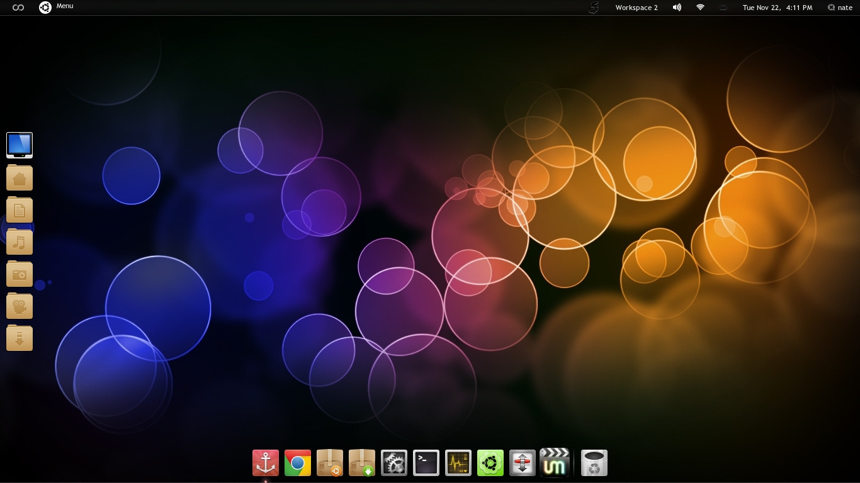Open the Workspace 2 switcher
The image size is (860, 483).
tap(637, 8)
